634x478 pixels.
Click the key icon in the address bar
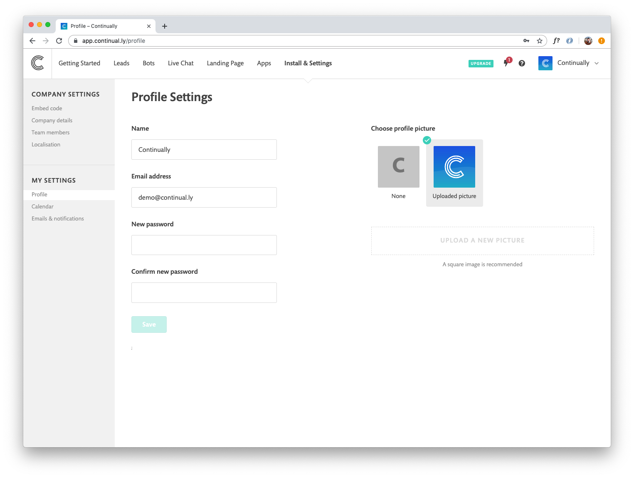(x=526, y=40)
